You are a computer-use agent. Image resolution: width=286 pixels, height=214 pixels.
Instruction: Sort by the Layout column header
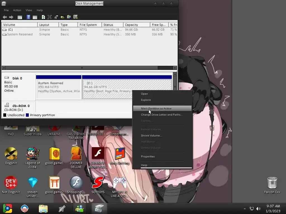(x=48, y=25)
